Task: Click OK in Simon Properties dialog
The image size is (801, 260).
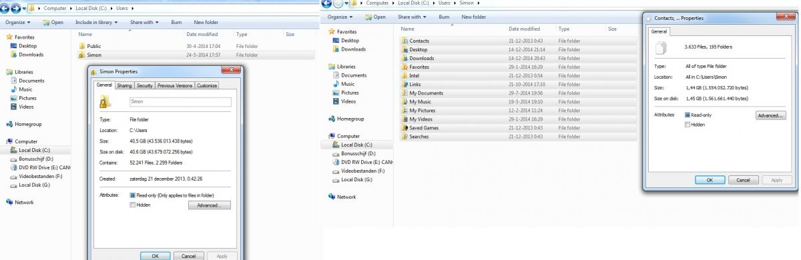Action: (x=155, y=255)
